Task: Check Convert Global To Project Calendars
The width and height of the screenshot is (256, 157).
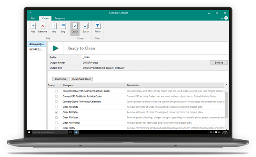Action: coord(56,102)
